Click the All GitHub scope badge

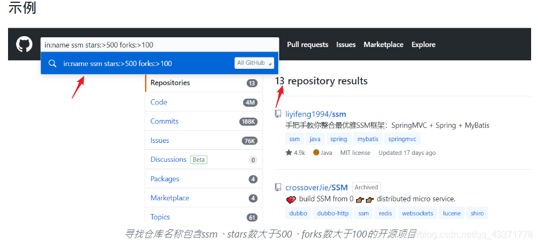click(254, 63)
